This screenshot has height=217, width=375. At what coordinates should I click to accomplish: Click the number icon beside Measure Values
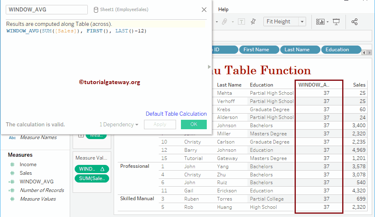[x=12, y=199]
